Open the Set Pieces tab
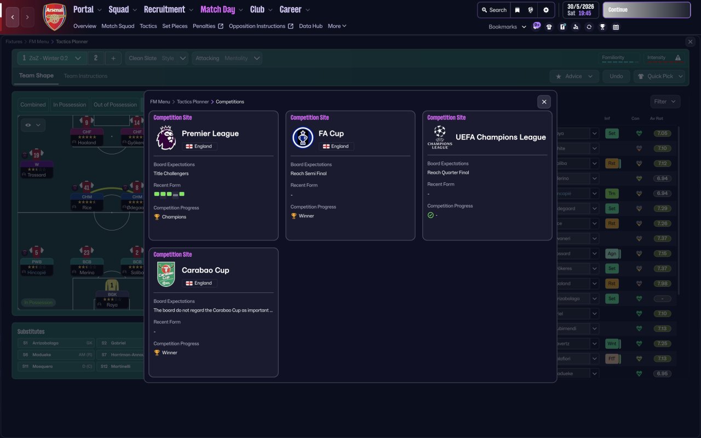This screenshot has width=701, height=438. click(x=175, y=26)
